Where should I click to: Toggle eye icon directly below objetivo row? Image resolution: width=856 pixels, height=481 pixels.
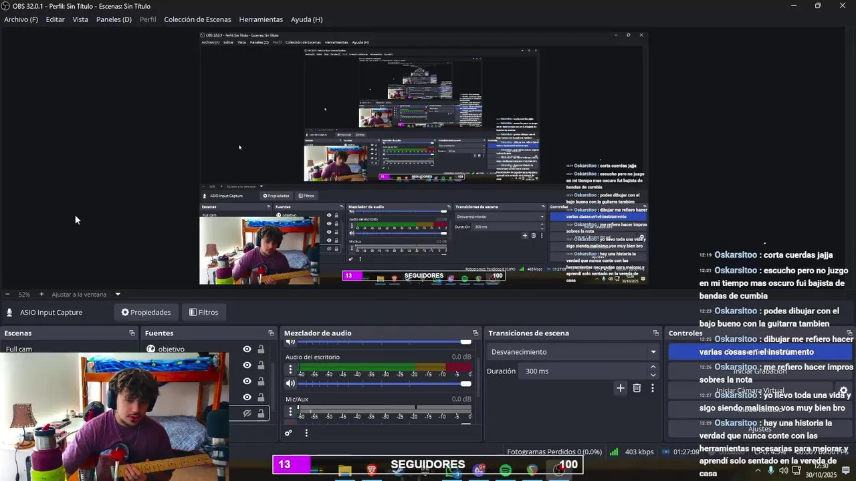[x=247, y=365]
